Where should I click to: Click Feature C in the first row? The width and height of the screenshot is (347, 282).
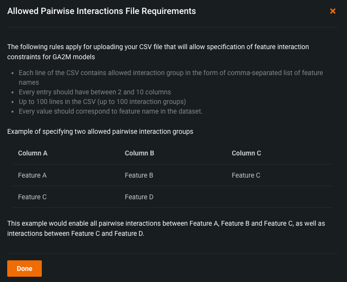tap(246, 175)
